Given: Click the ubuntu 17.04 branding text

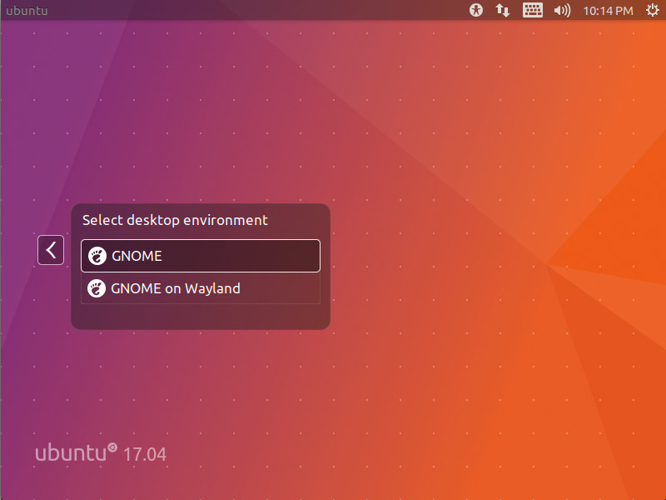Looking at the screenshot, I should click(x=100, y=452).
